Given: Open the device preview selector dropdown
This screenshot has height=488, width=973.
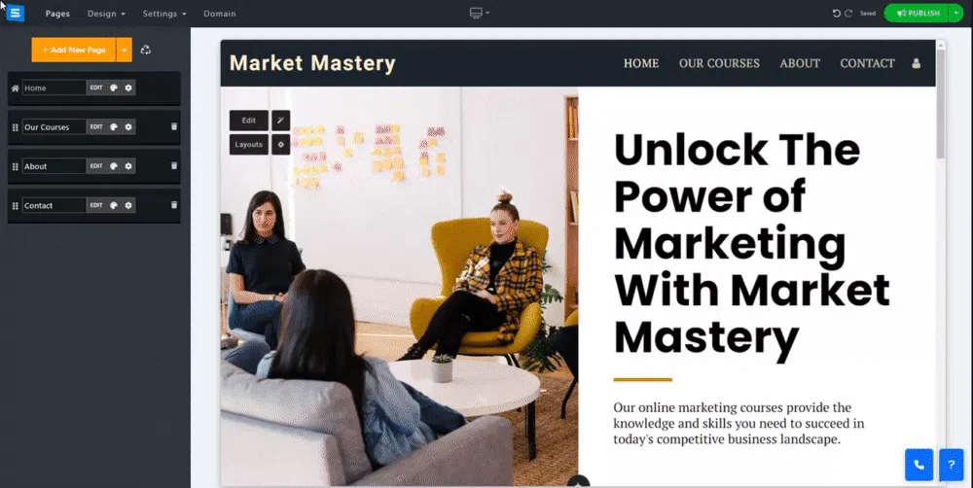Looking at the screenshot, I should (479, 13).
